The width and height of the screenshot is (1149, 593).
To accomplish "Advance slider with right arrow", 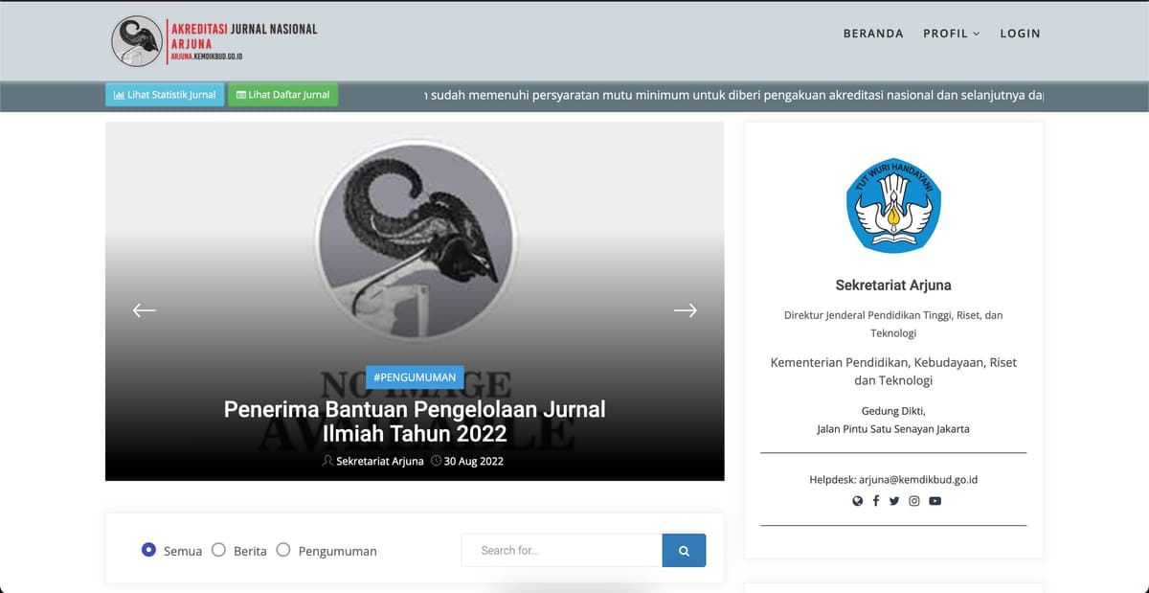I will pos(685,310).
